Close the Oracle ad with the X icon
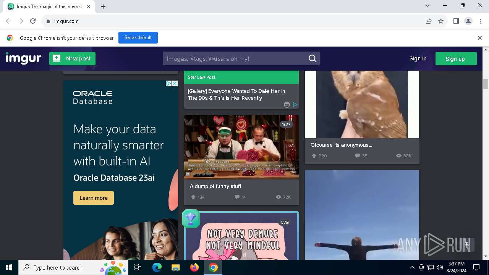Viewport: 489px width, 275px height. click(175, 83)
